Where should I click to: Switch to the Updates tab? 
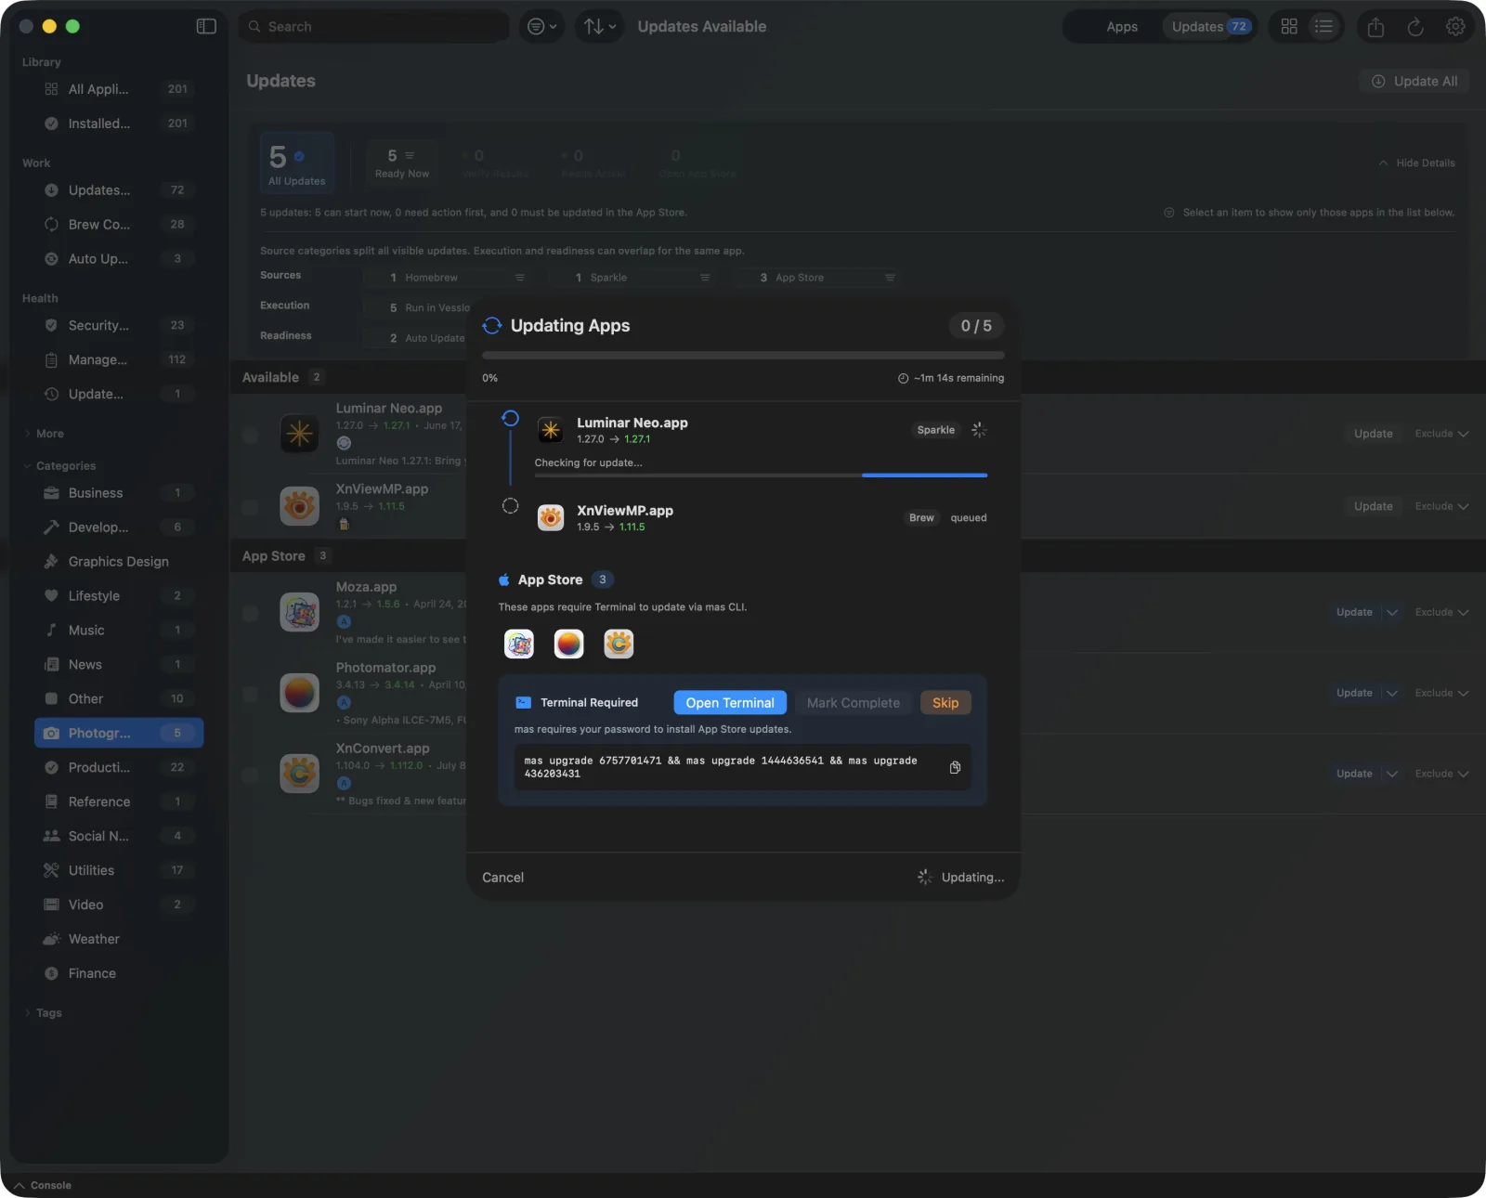pos(1210,27)
